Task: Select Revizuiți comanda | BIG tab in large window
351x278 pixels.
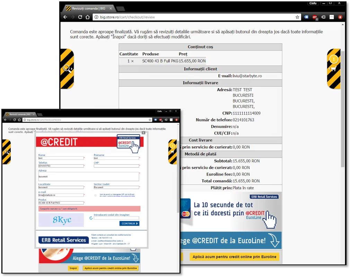Action: tap(88, 9)
